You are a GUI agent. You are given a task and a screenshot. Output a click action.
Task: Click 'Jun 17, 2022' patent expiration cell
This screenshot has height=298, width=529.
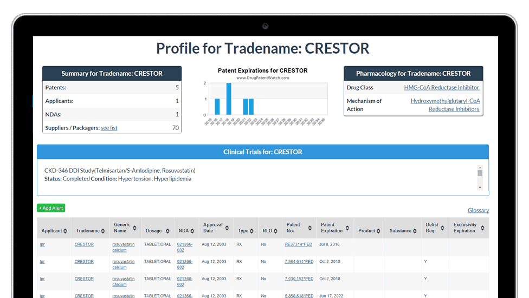pos(331,296)
